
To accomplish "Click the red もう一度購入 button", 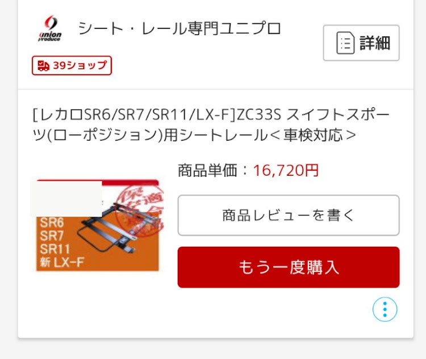I will [x=289, y=267].
